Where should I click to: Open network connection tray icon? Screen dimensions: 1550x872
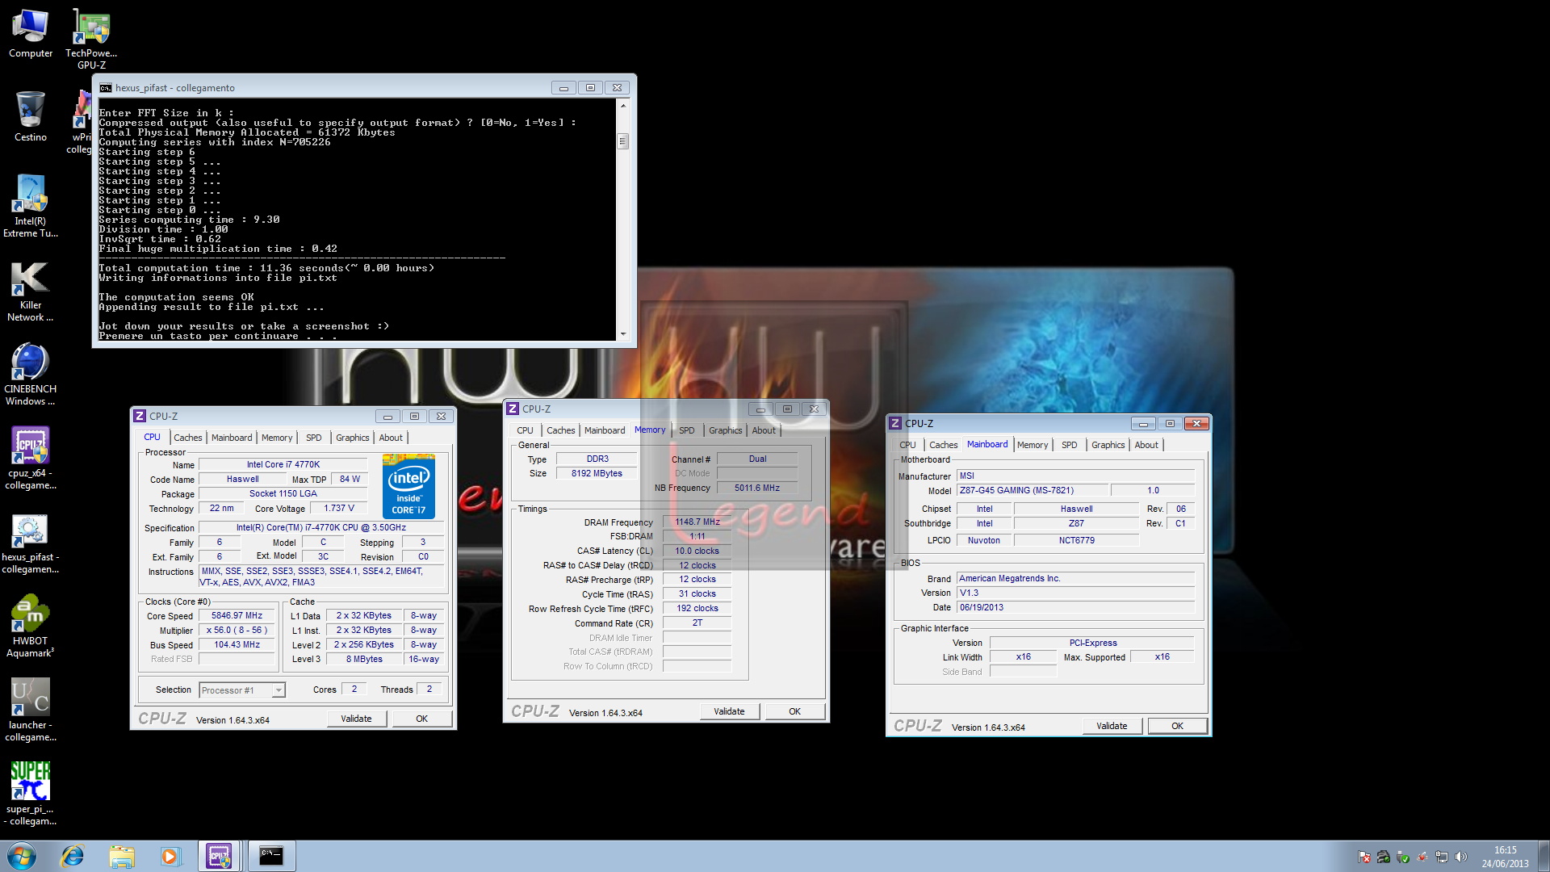(x=1442, y=857)
